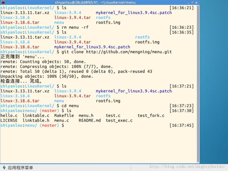Click the applications menu mouse icon

coord(4,167)
